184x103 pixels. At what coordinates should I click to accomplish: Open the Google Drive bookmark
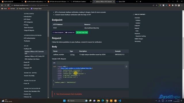[x=23, y=9]
